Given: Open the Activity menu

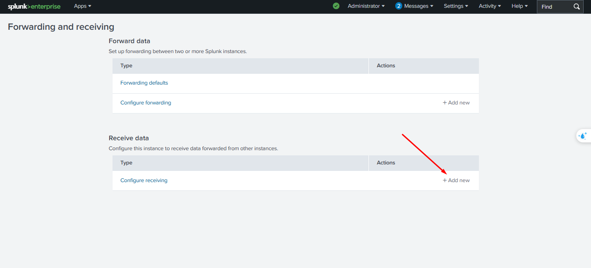Looking at the screenshot, I should pyautogui.click(x=490, y=6).
